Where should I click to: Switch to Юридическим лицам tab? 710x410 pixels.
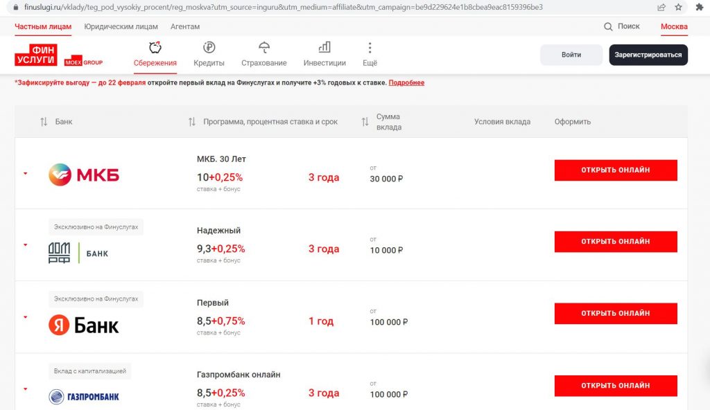tap(121, 27)
